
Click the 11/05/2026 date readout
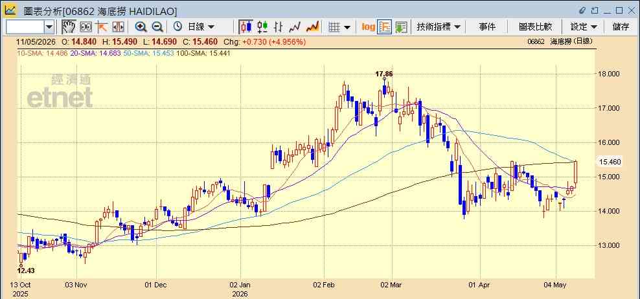coord(37,41)
